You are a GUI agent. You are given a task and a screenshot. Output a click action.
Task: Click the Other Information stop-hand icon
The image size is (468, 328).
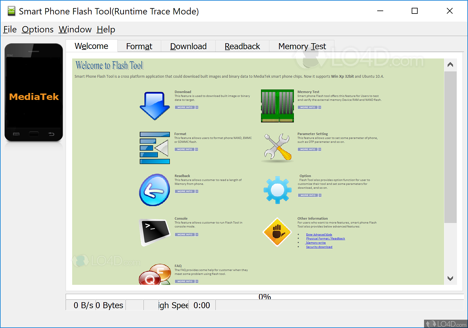tap(277, 232)
